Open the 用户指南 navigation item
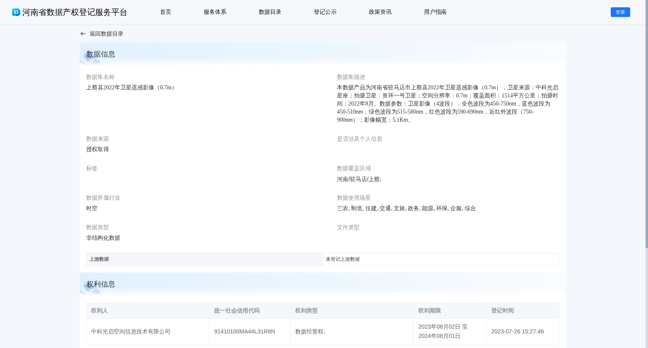The height and width of the screenshot is (348, 648). [435, 12]
